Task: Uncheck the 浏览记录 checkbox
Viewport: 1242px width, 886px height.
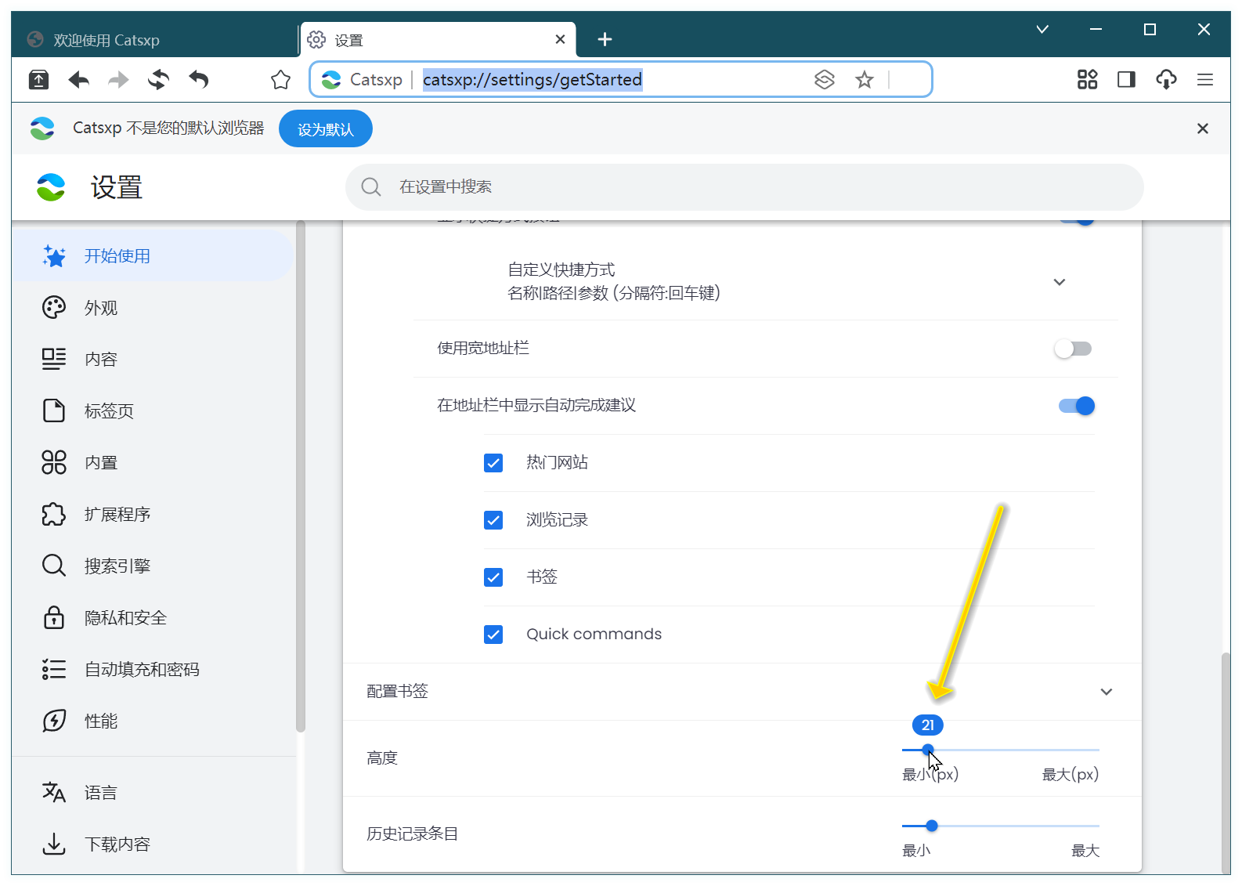Action: (493, 520)
